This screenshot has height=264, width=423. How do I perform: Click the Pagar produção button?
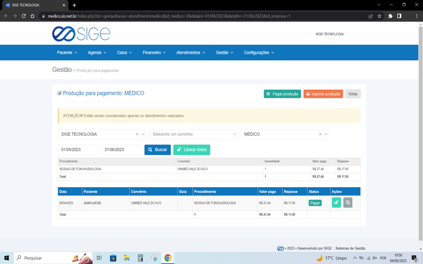click(x=282, y=94)
